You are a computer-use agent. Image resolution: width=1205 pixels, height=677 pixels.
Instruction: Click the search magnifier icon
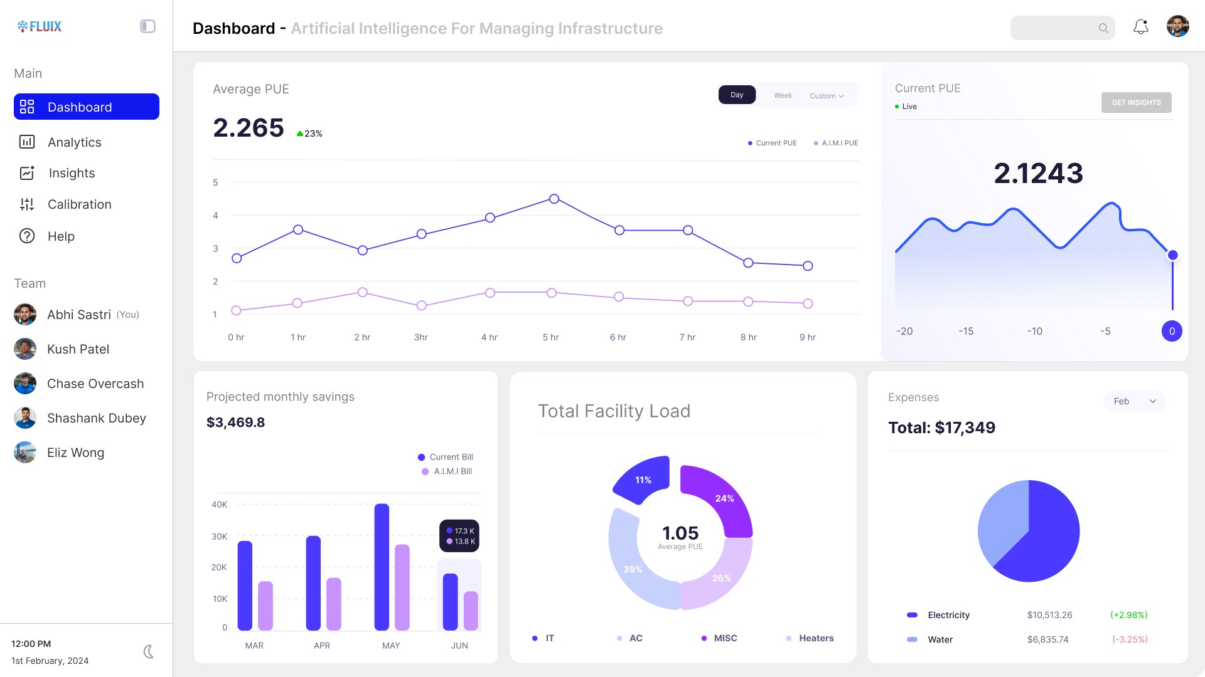pyautogui.click(x=1104, y=28)
